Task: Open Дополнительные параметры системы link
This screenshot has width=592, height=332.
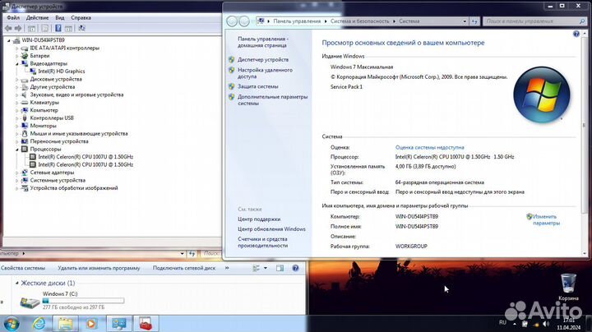Action: 273,100
